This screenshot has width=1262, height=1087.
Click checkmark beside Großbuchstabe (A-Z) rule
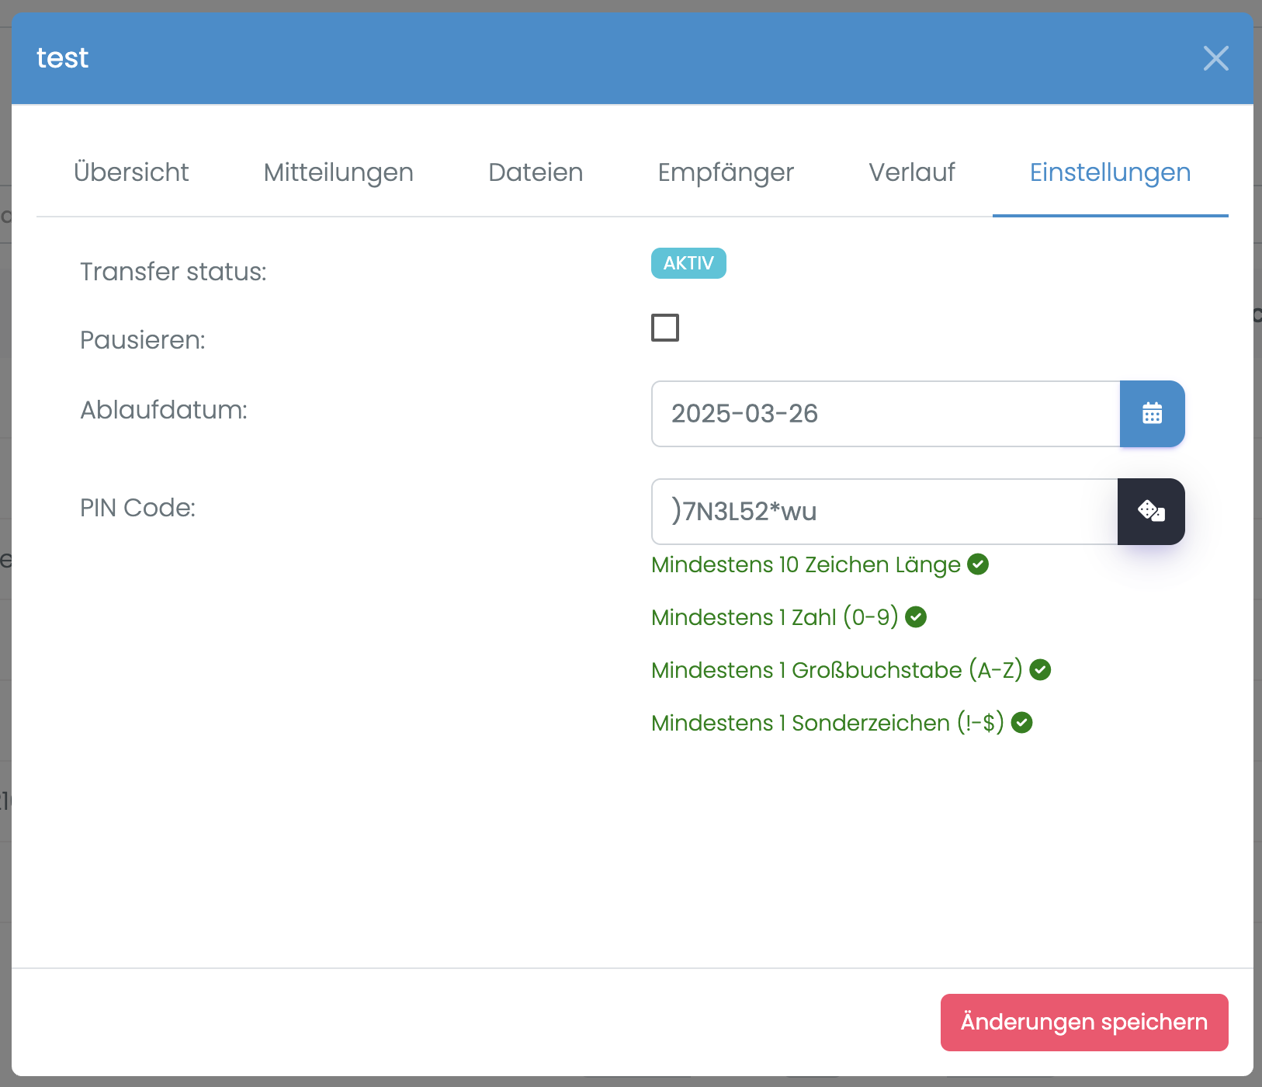tap(1040, 670)
